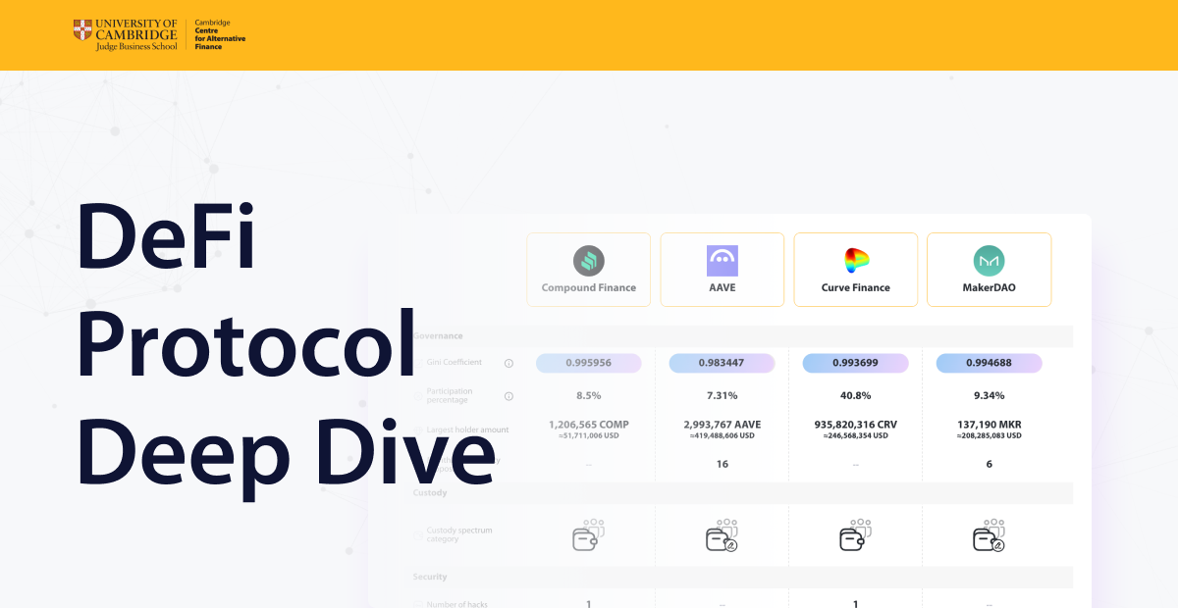
Task: Open the Curve Finance protocol card
Action: tap(856, 270)
